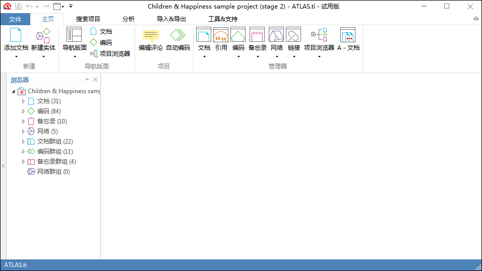Click the window layout icon in title bar
Viewport: 482px width, 271px height.
[x=57, y=6]
